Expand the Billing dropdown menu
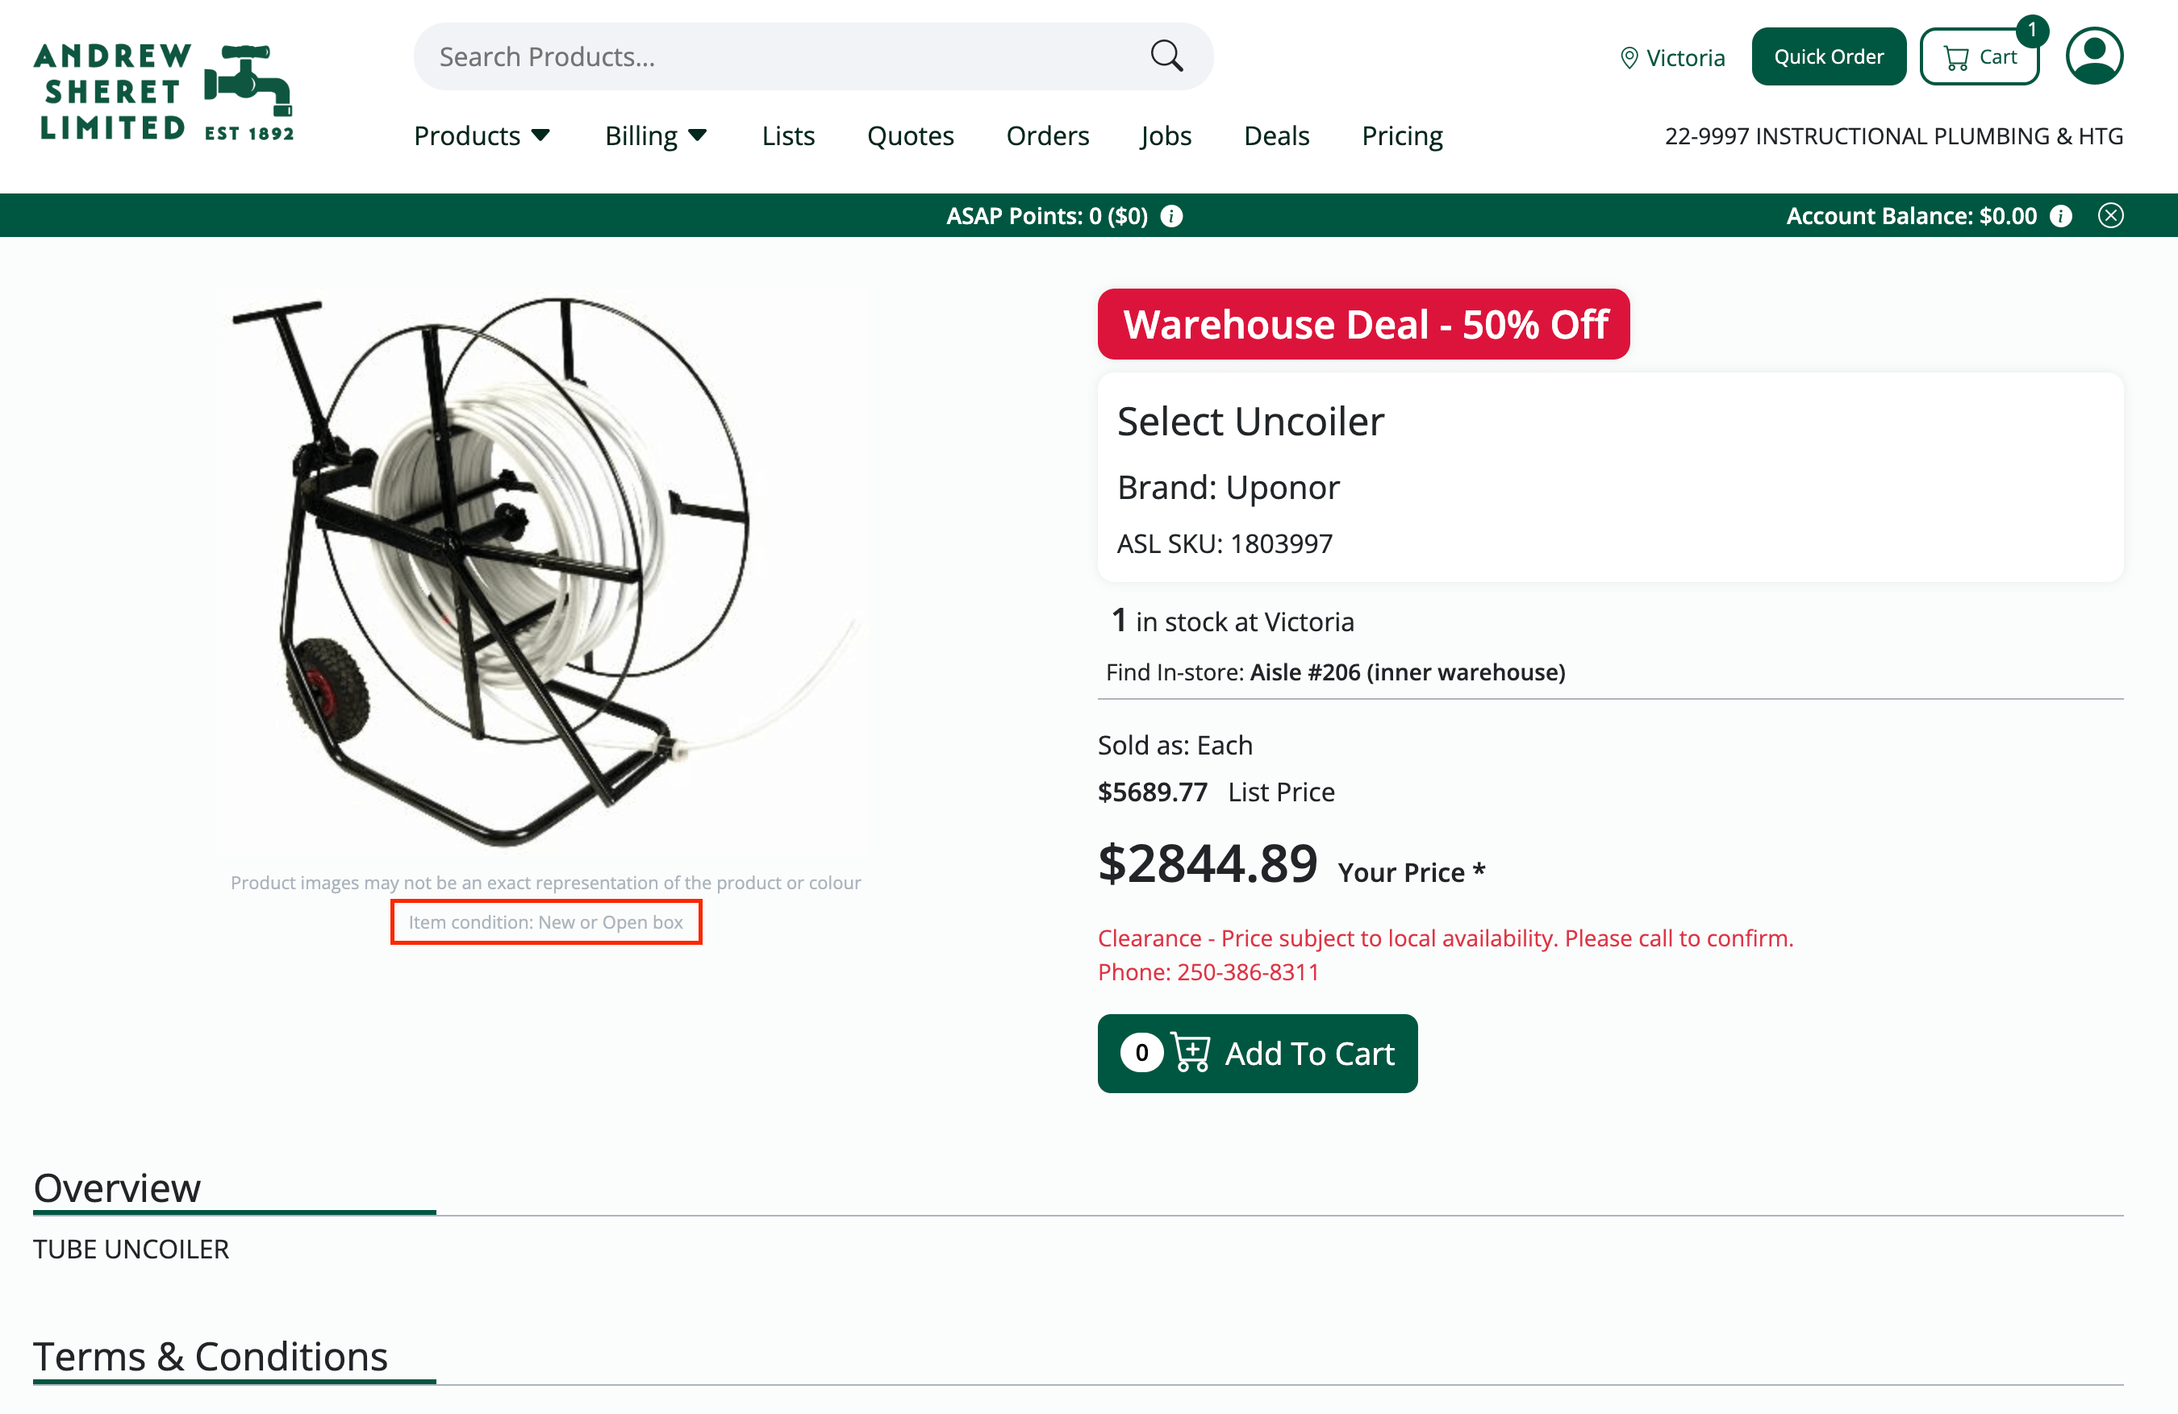Image resolution: width=2178 pixels, height=1414 pixels. (x=656, y=135)
